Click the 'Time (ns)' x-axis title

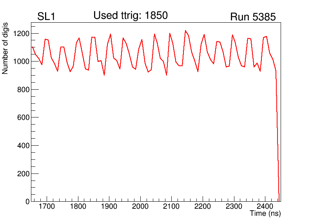point(265,213)
